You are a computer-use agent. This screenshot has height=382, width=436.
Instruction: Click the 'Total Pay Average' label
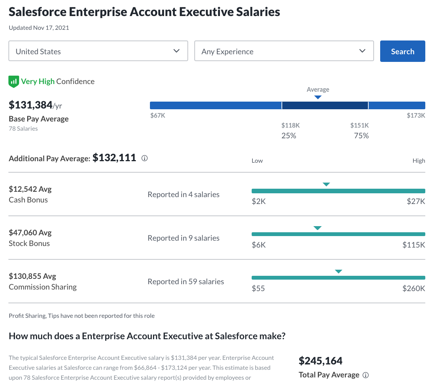coord(329,375)
